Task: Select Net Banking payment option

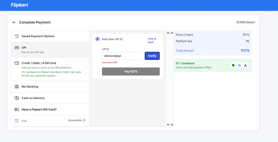Action: click(x=50, y=87)
